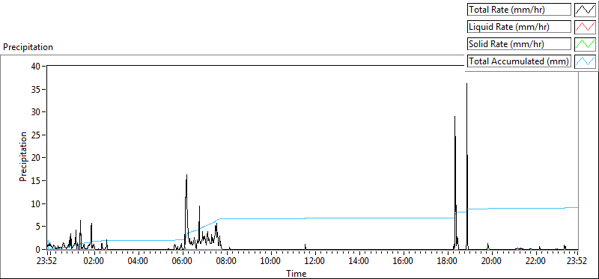Viewport: 599px width, 279px height.
Task: Click the 0 value on Precipitation axis
Action: pyautogui.click(x=39, y=250)
